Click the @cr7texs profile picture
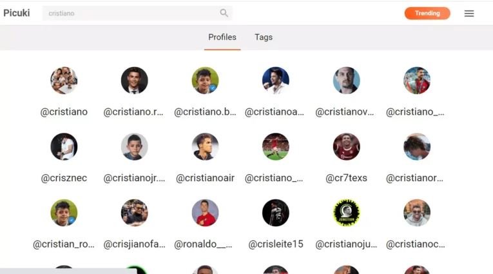Image resolution: width=493 pixels, height=274 pixels. pyautogui.click(x=347, y=146)
